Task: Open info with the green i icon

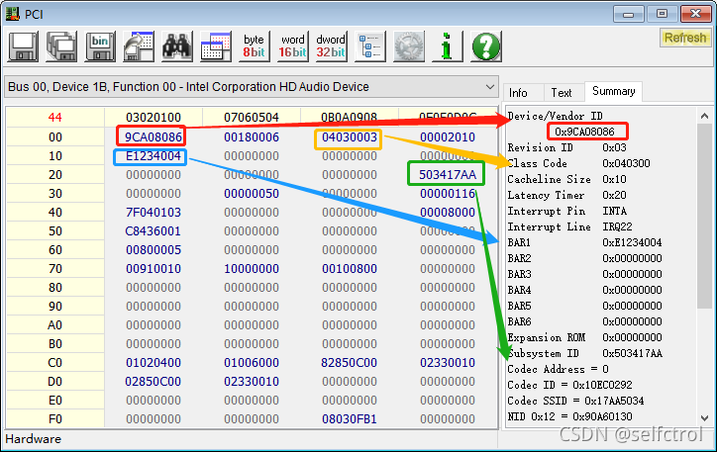Action: (x=448, y=46)
